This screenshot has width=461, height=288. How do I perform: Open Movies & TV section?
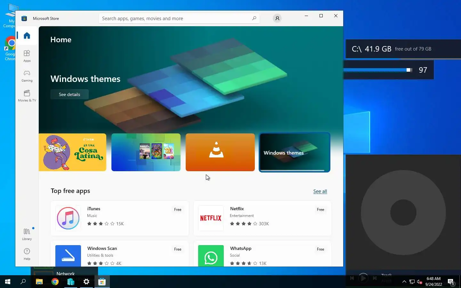(x=27, y=96)
